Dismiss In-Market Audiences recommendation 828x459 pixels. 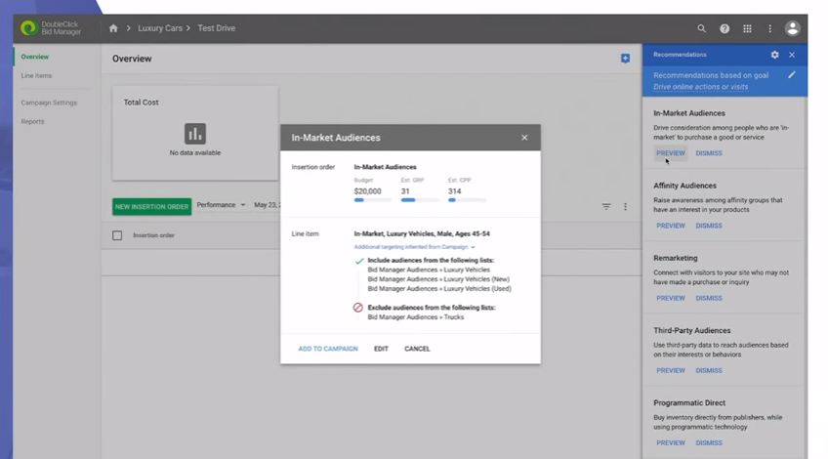click(709, 153)
